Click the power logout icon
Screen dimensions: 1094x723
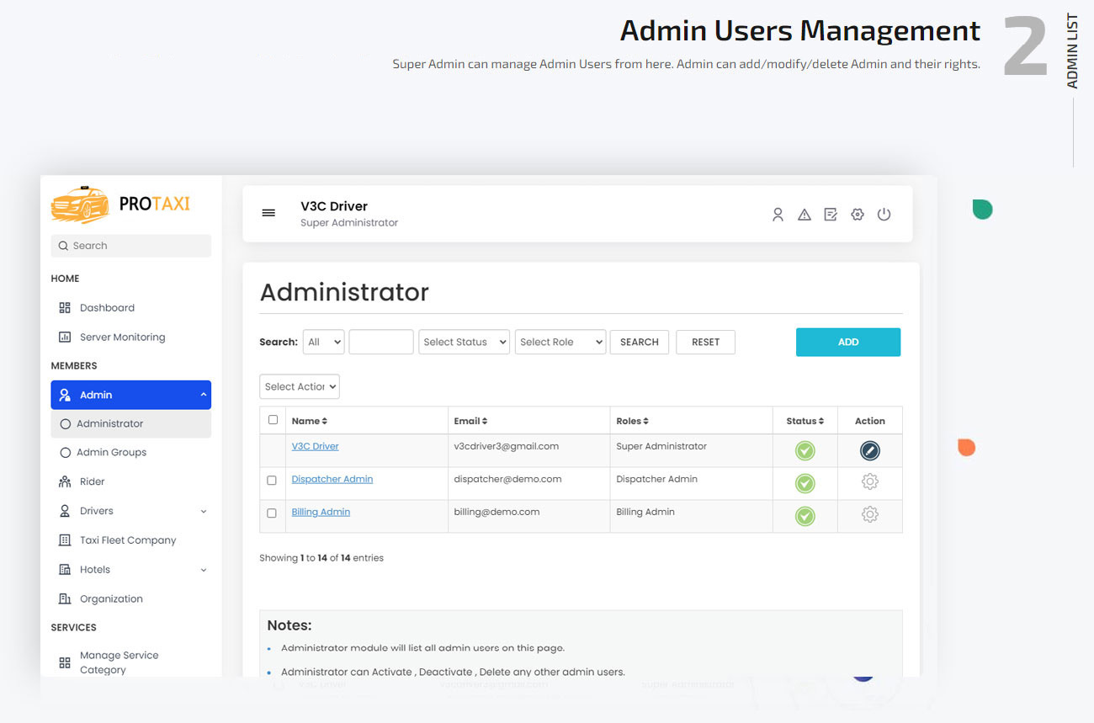pyautogui.click(x=884, y=215)
